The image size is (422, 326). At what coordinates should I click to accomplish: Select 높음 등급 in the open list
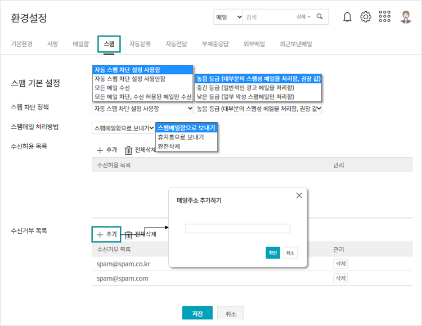coord(258,79)
